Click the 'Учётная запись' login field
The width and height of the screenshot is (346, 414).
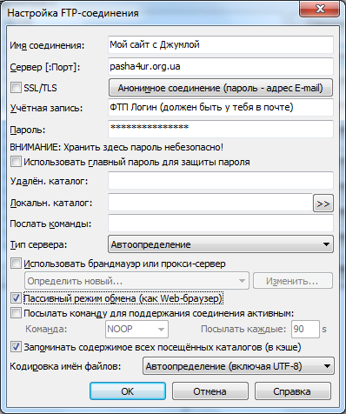click(221, 107)
